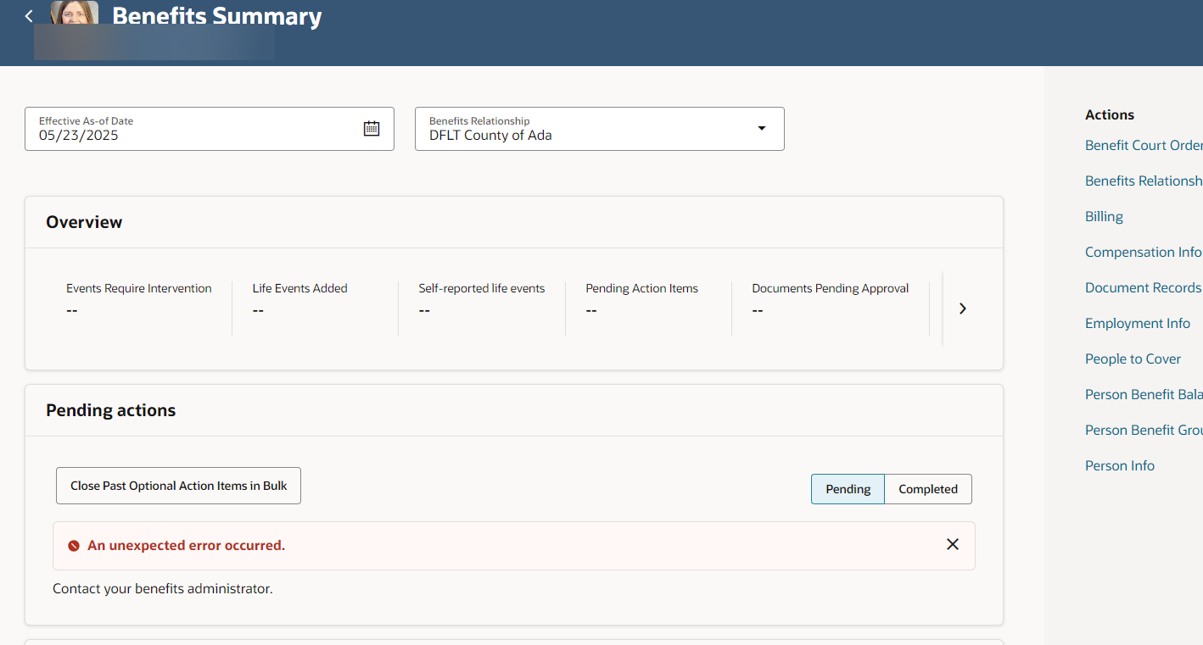Image resolution: width=1203 pixels, height=645 pixels.
Task: Open the Billing action
Action: pos(1104,216)
